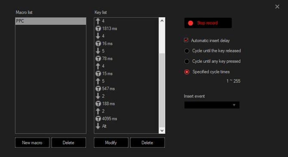288x157 pixels.
Task: Click the 1 ~ 255 cycle times value
Action: click(233, 81)
